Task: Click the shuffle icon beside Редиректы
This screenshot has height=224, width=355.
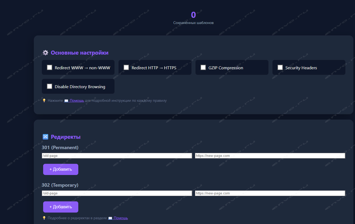Action: (x=45, y=137)
